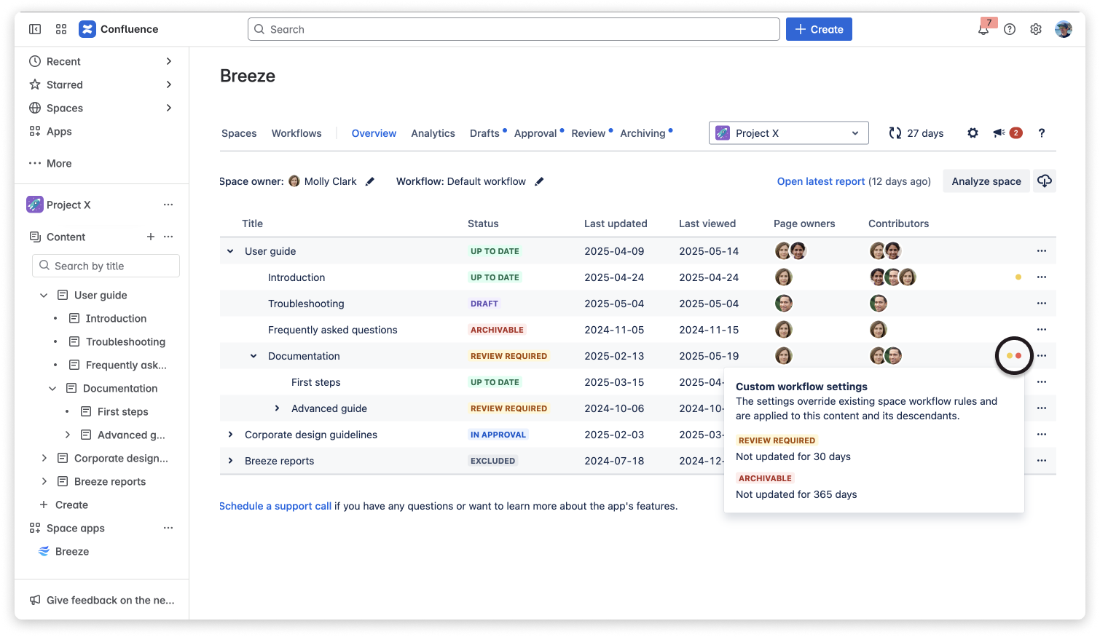Click the Confluence logo
1100x637 pixels.
pyautogui.click(x=87, y=29)
